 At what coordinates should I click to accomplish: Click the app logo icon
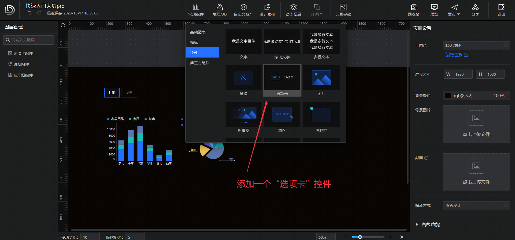click(10, 10)
